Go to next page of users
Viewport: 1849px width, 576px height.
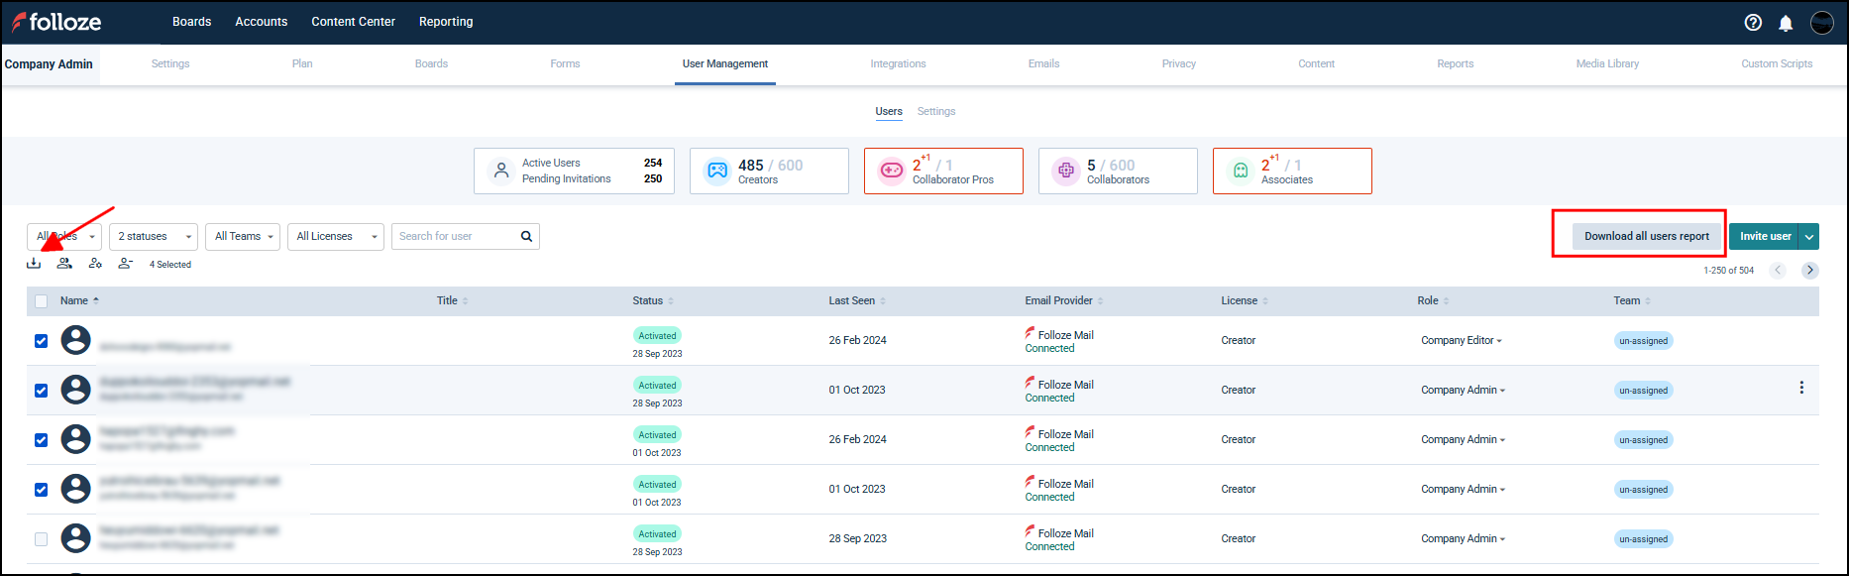pos(1809,271)
